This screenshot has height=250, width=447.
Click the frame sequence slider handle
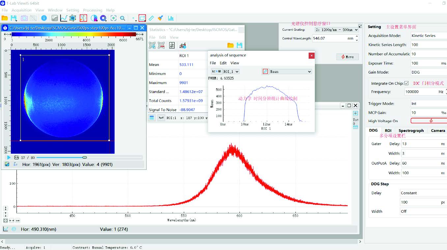[x=85, y=158]
